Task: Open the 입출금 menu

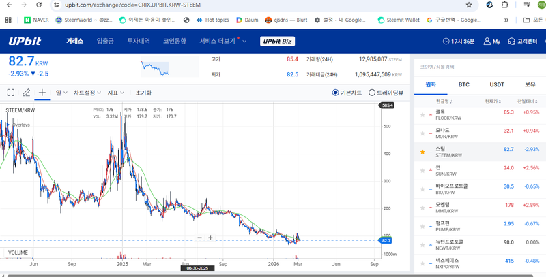Action: pyautogui.click(x=106, y=42)
